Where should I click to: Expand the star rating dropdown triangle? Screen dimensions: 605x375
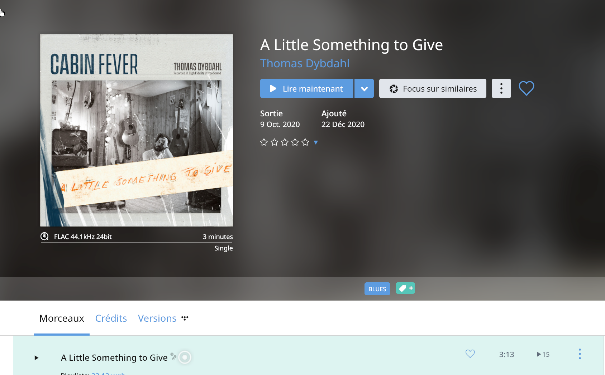coord(316,142)
